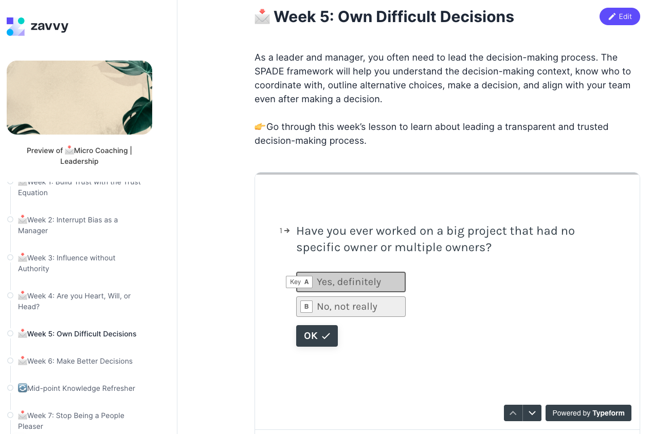Click the up chevron in Typeform navigation
Screen dimensions: 652x434
[x=513, y=412]
